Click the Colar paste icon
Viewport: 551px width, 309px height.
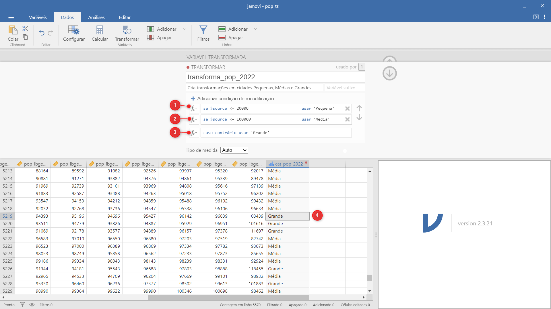13,30
